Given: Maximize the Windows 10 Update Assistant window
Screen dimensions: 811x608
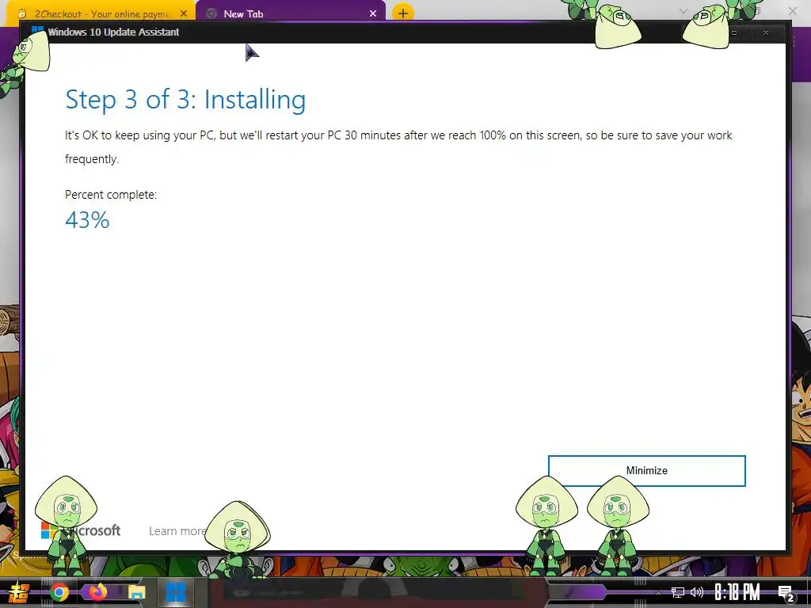Looking at the screenshot, I should click(x=734, y=32).
